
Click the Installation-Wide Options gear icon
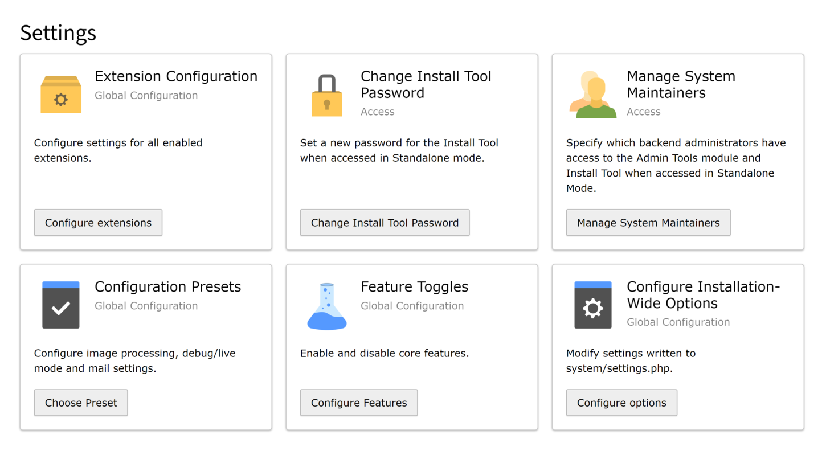coord(593,305)
